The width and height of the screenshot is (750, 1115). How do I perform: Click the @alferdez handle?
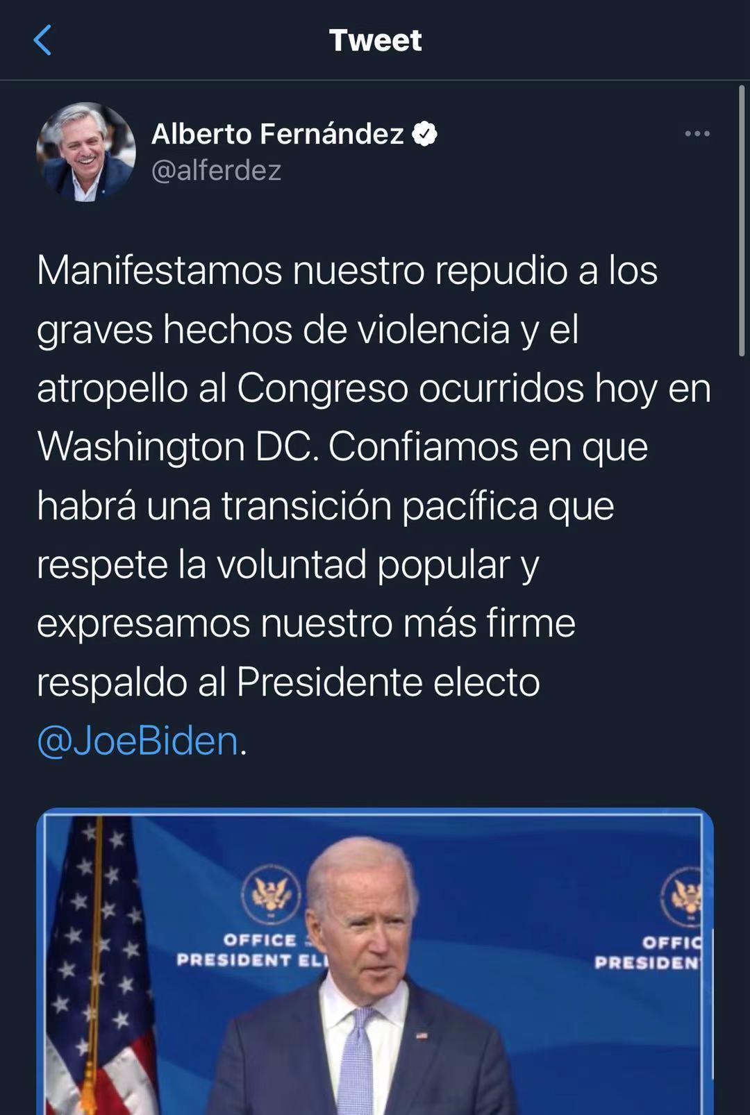pos(216,170)
